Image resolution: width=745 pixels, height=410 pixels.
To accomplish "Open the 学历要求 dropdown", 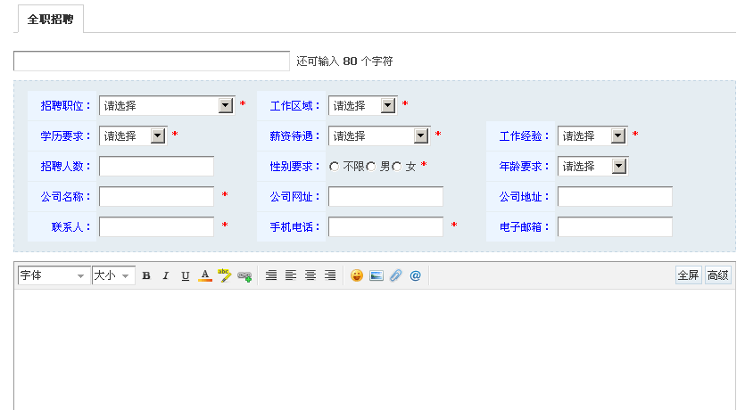I will [x=133, y=135].
